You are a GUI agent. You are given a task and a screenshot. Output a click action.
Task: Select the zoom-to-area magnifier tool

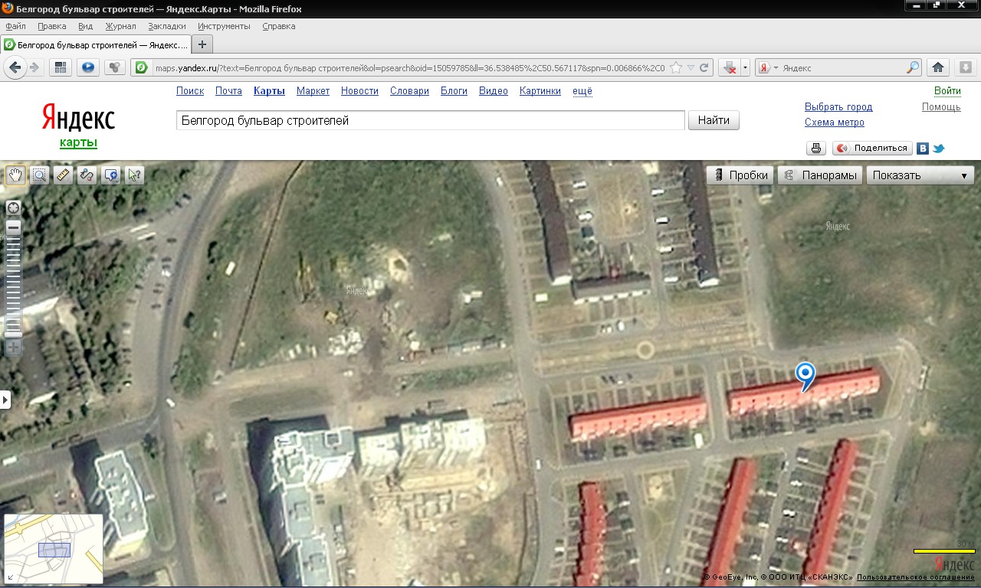click(40, 175)
